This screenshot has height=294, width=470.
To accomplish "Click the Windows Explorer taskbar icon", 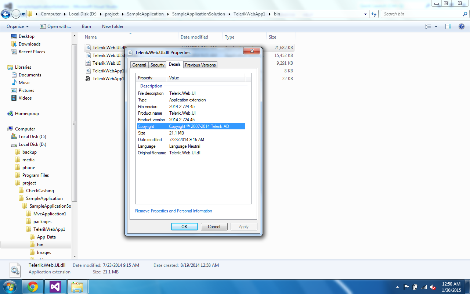I will (x=77, y=287).
